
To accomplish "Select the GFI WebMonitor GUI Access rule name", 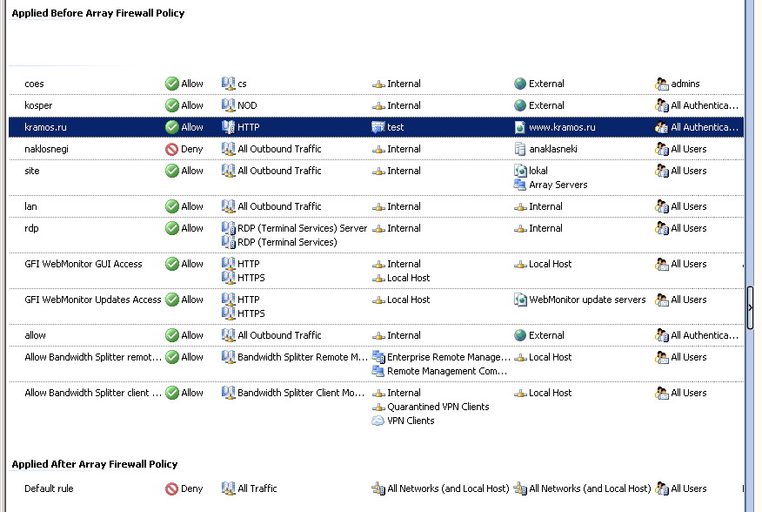I will pos(84,264).
